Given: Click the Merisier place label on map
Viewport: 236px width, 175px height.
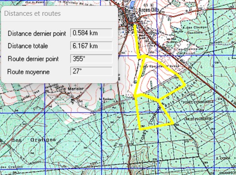Looking at the screenshot, I should 76,89.
